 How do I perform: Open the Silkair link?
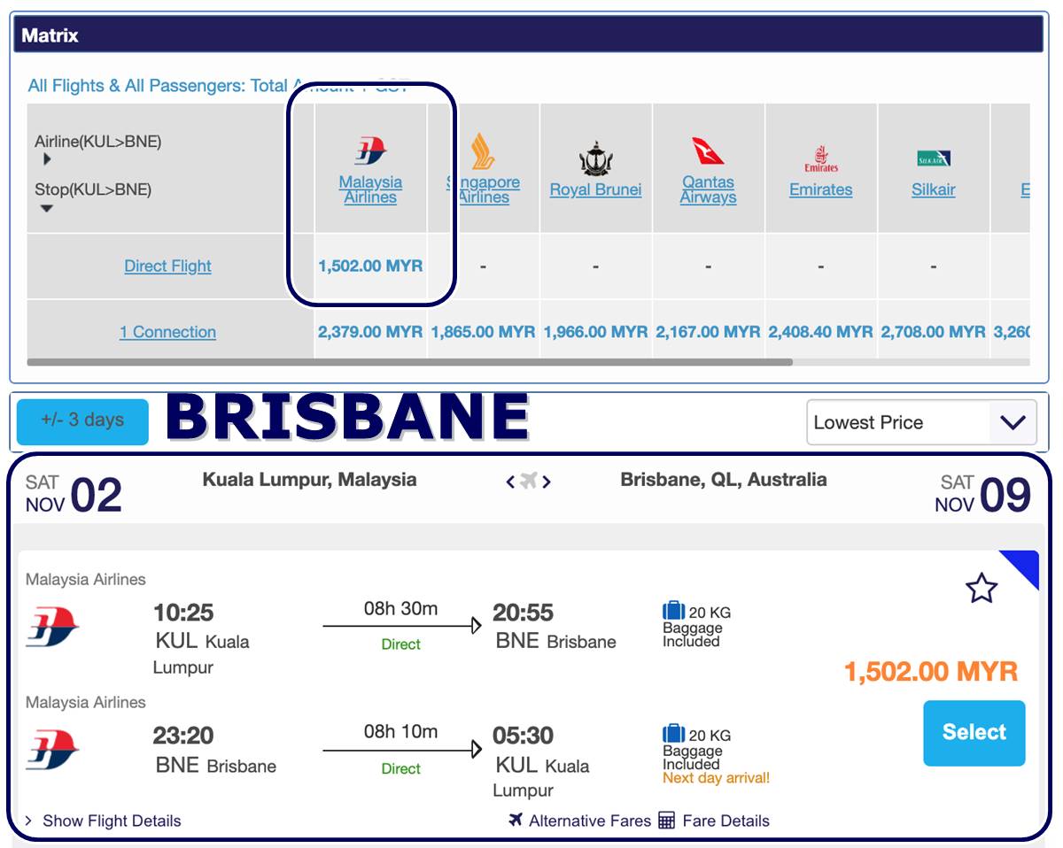[x=934, y=189]
